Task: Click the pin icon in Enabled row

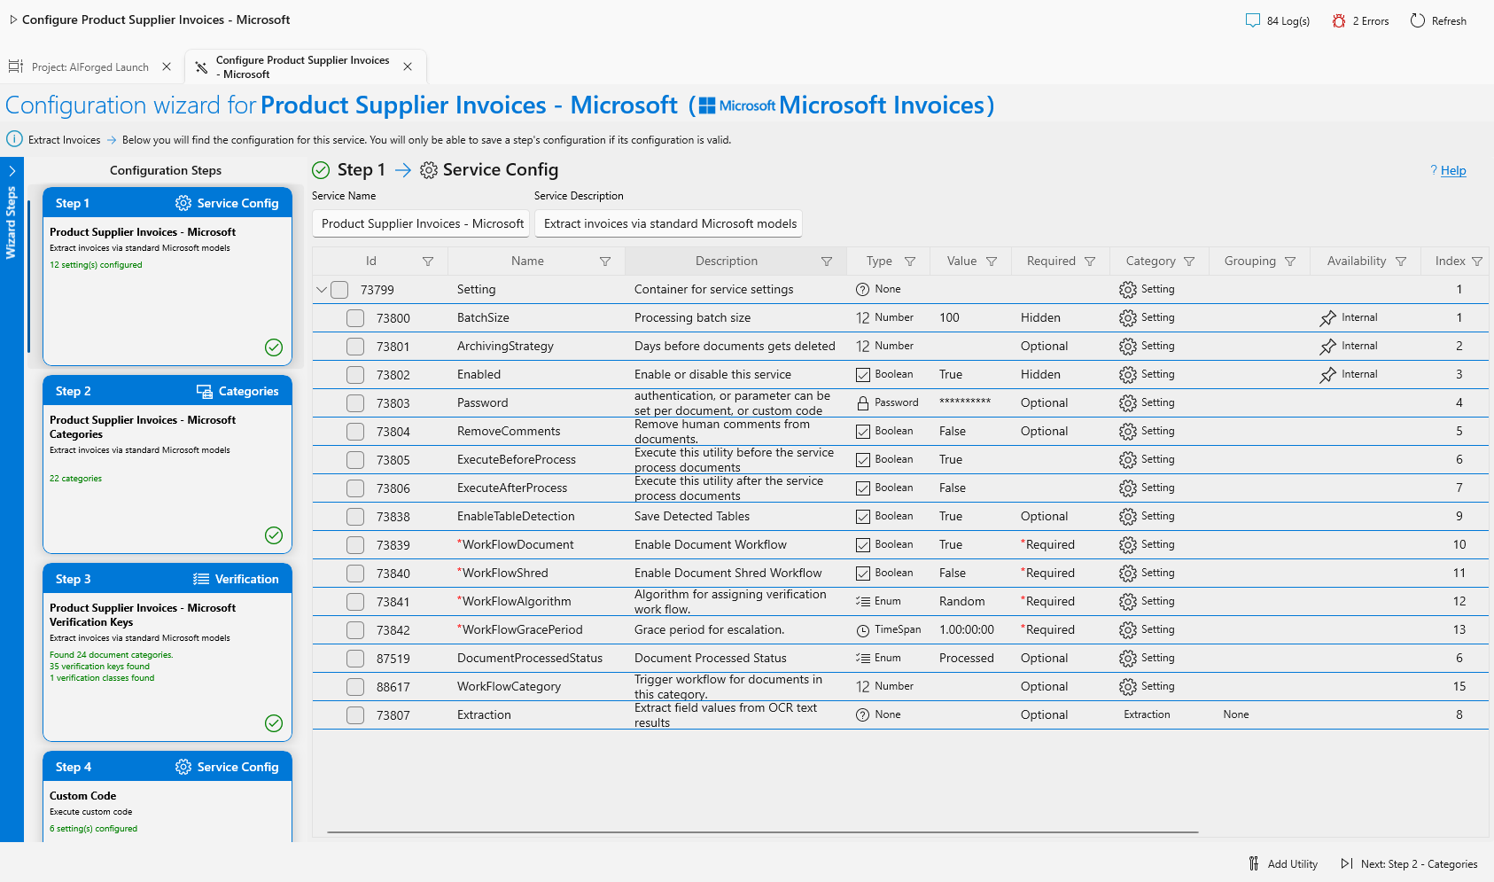Action: 1327,375
